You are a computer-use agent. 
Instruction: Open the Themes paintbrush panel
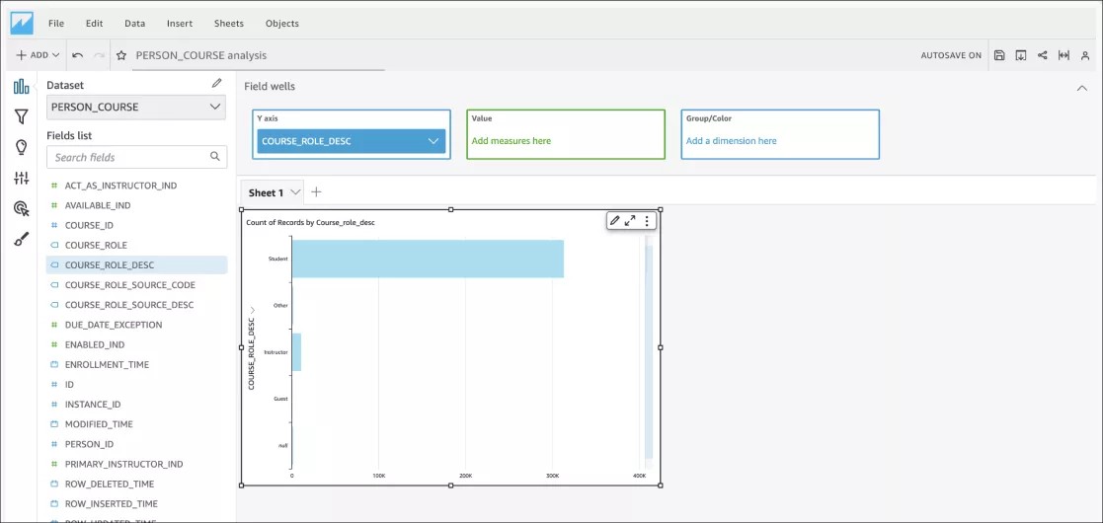tap(21, 239)
